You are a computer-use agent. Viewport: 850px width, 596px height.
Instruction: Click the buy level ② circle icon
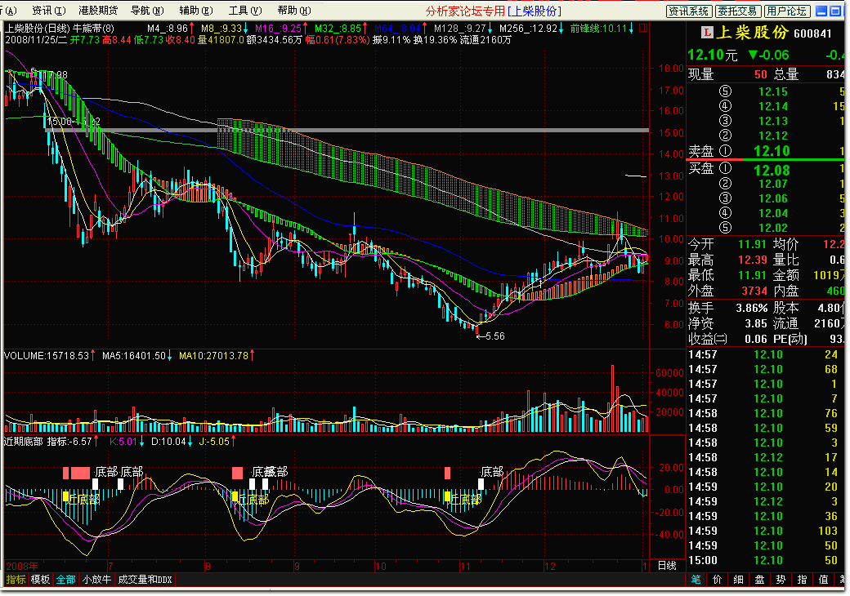coord(725,184)
